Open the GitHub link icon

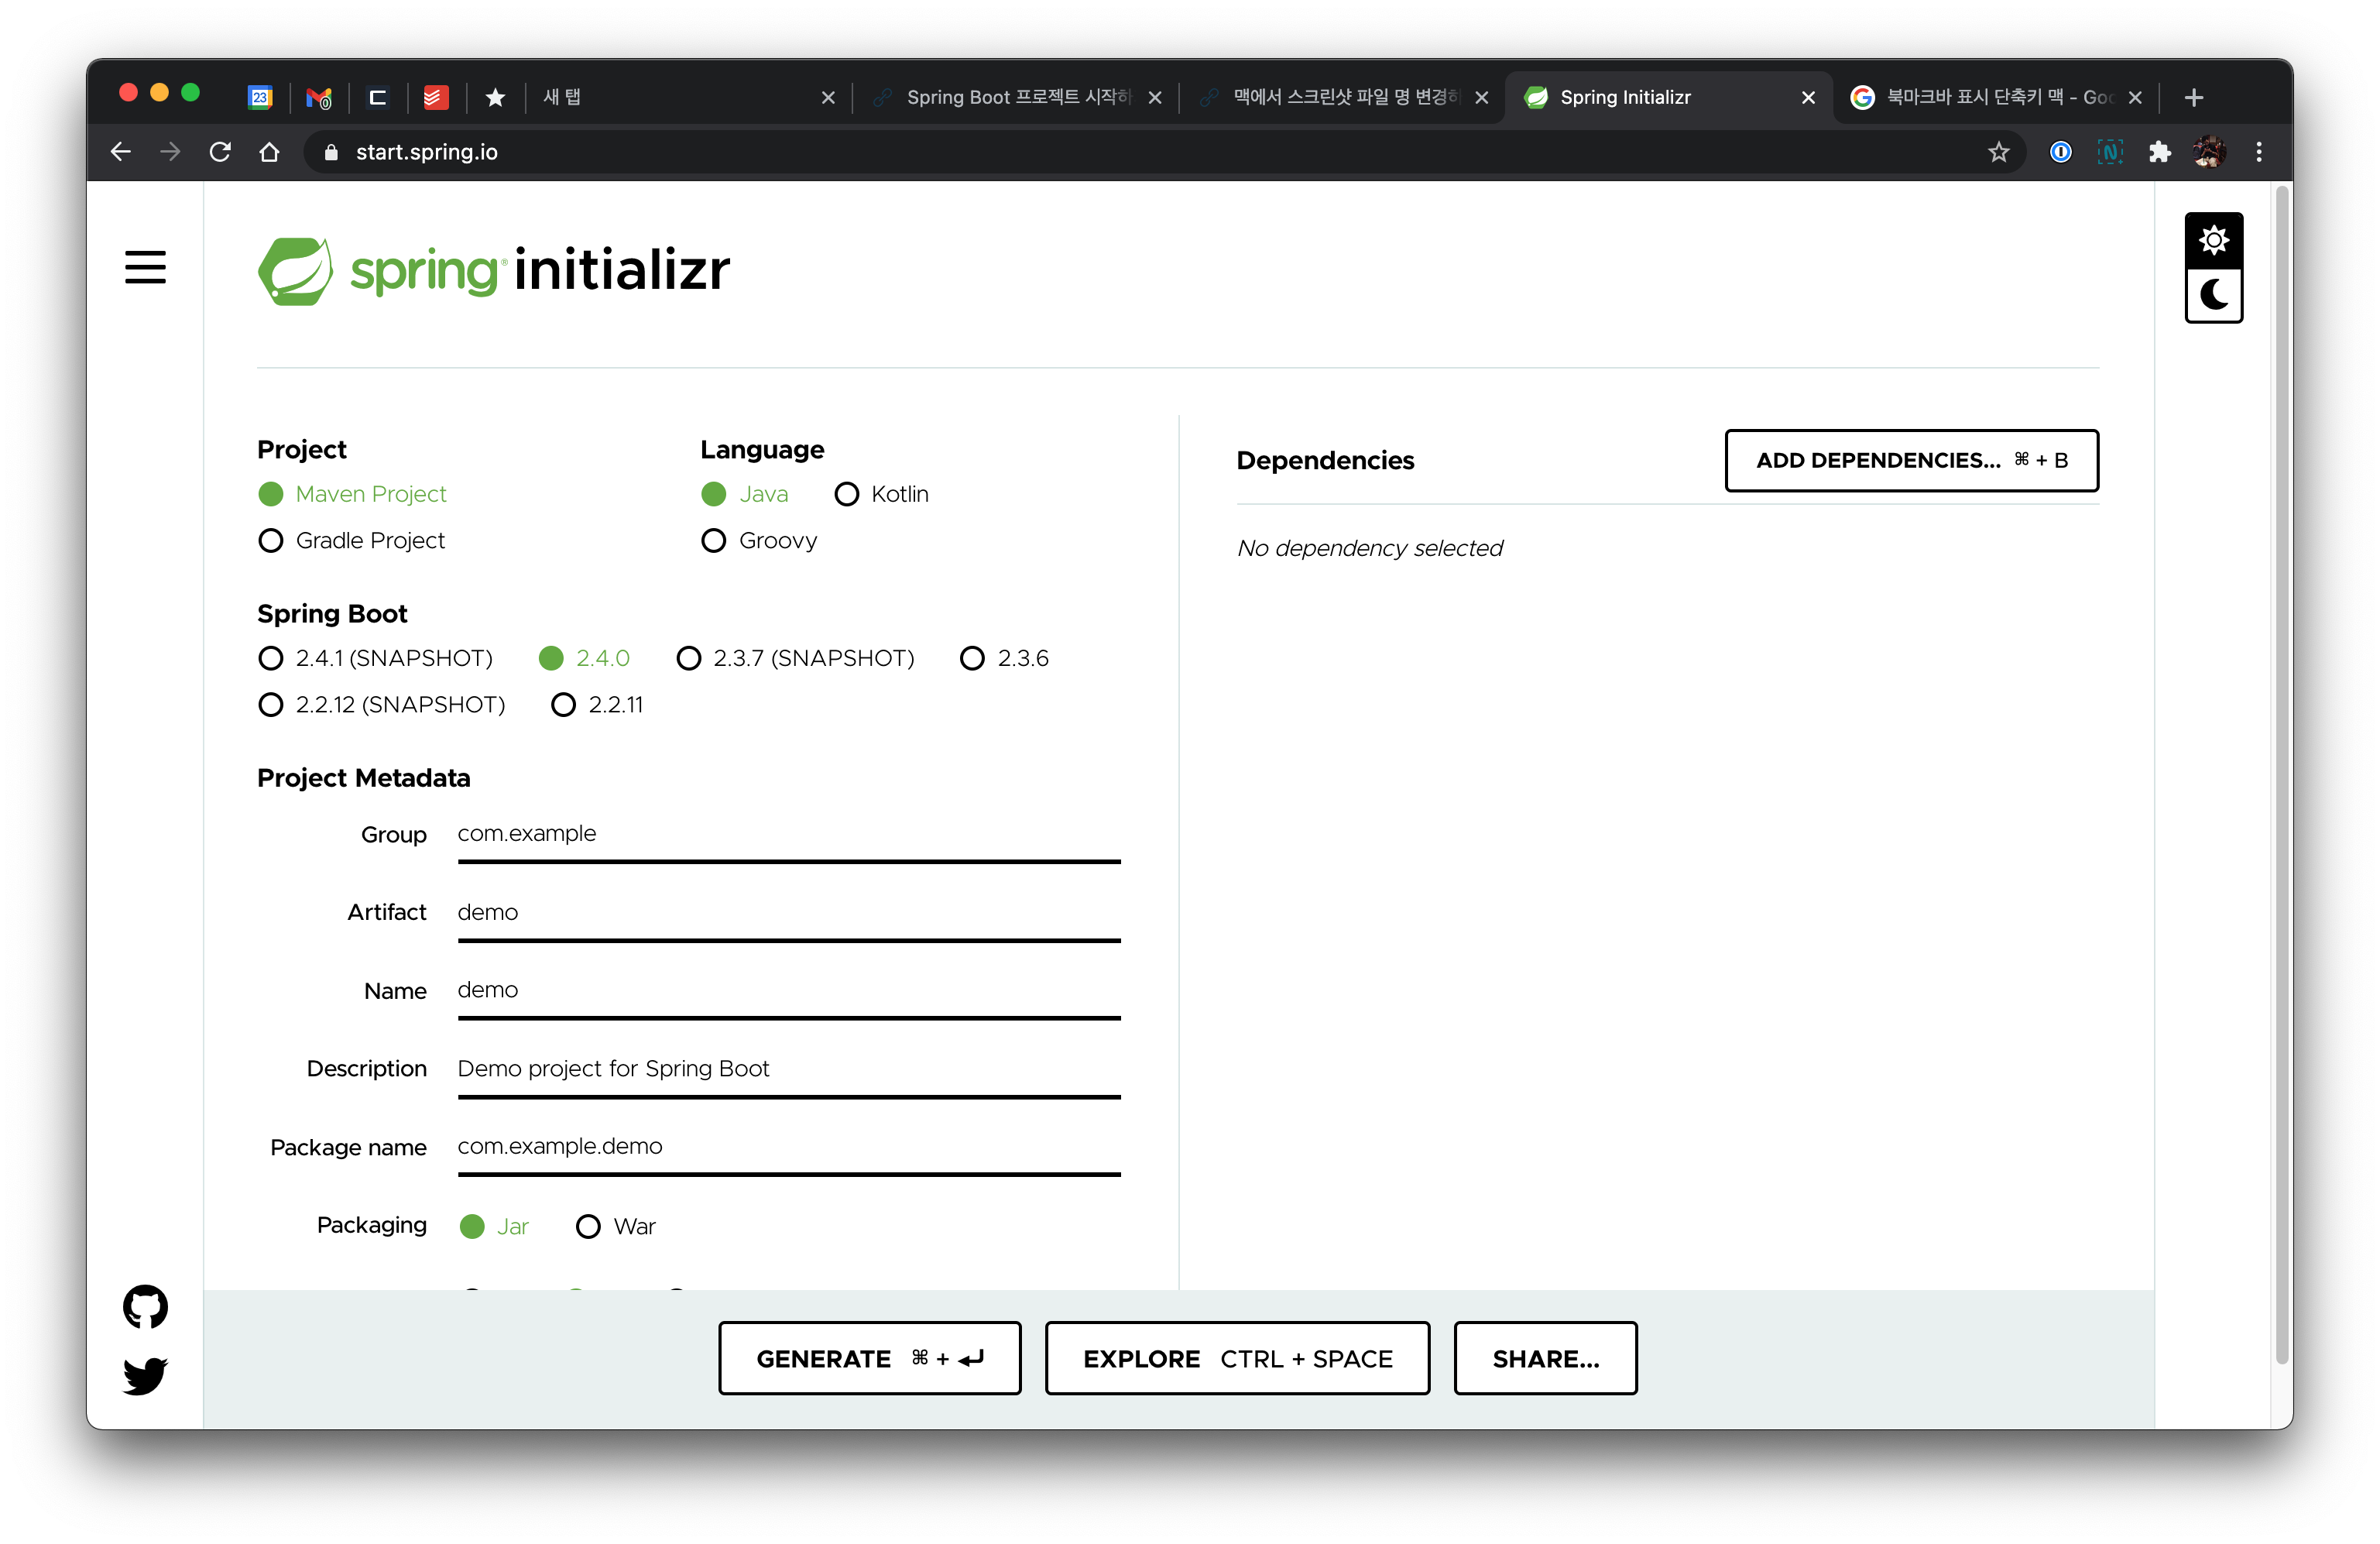(145, 1306)
